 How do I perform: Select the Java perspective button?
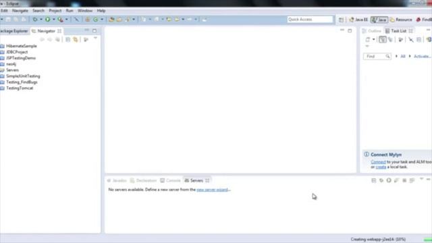pyautogui.click(x=379, y=20)
